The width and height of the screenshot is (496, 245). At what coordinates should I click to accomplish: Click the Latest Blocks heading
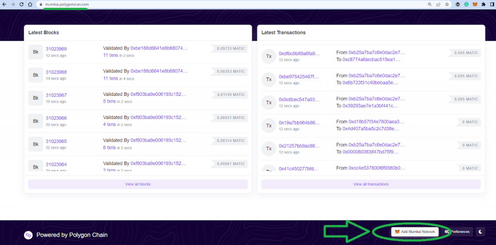(44, 32)
